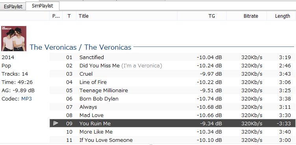The image size is (296, 145).
Task: Select the track Born Bob Dylan
Action: tap(172, 99)
